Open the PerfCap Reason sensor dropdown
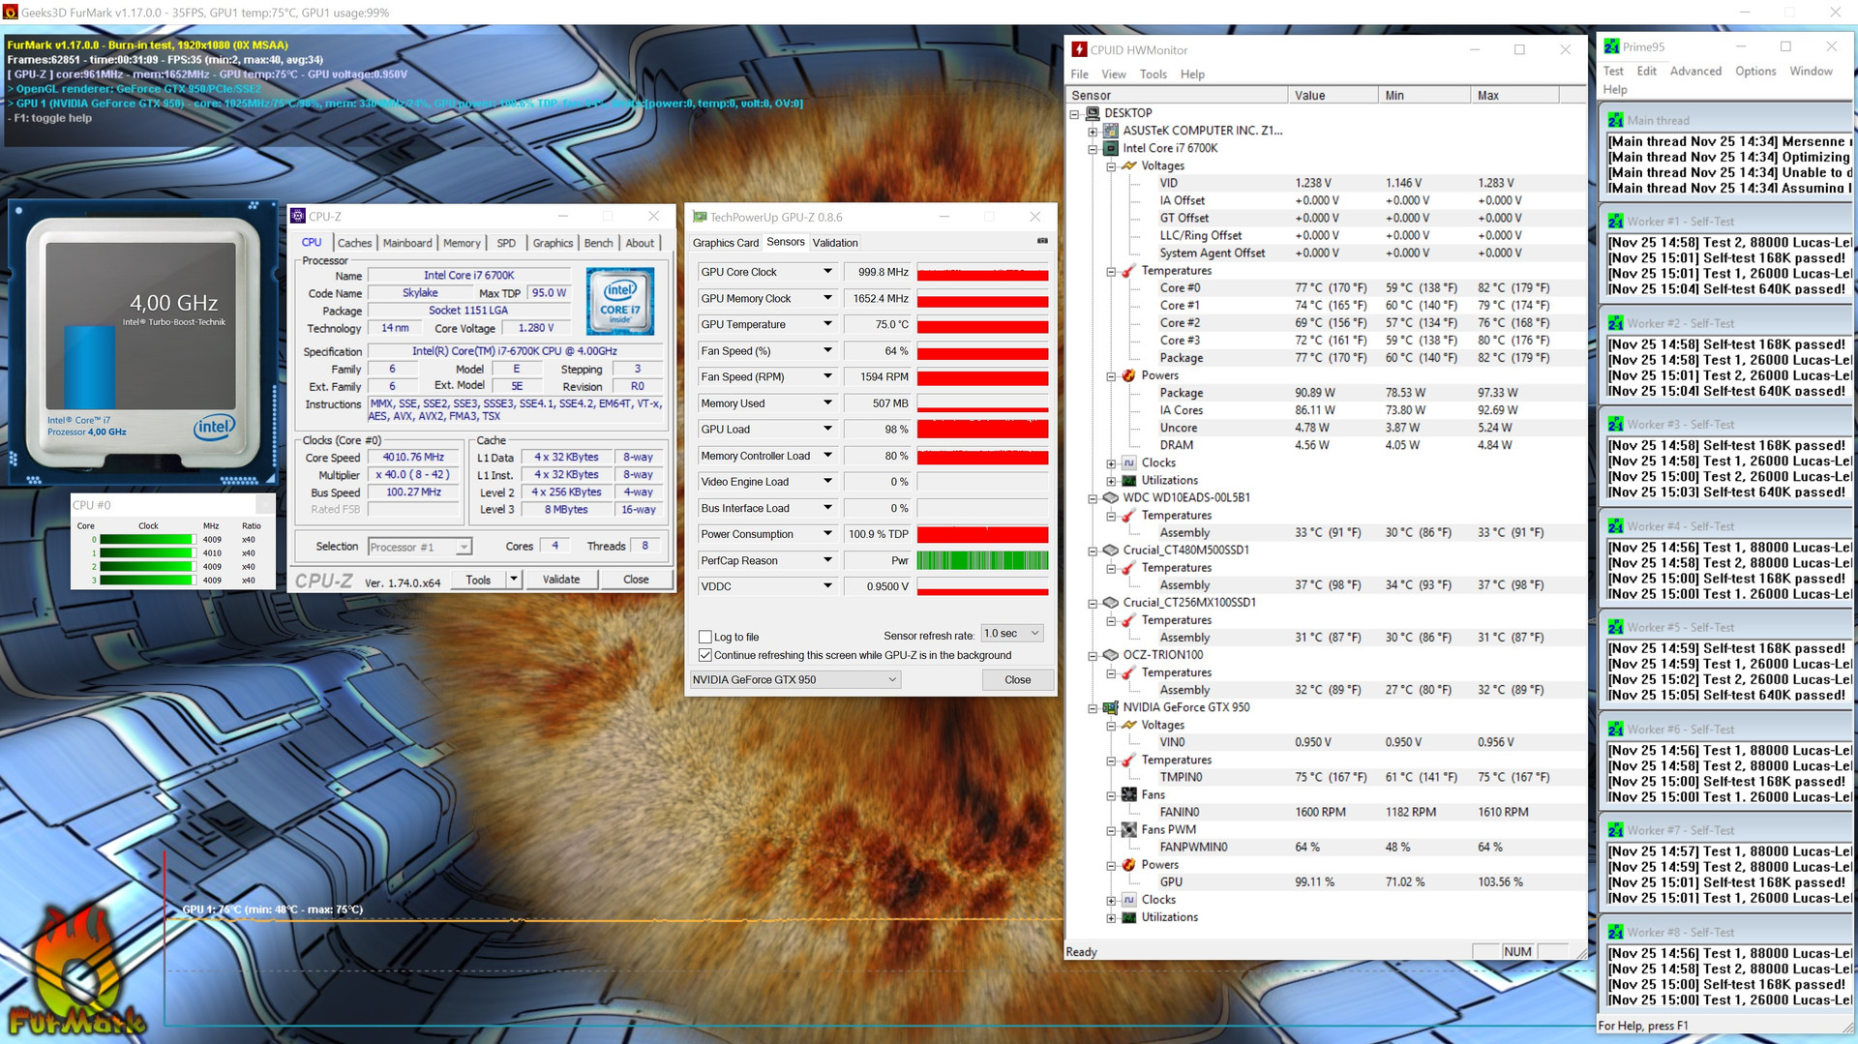The height and width of the screenshot is (1044, 1858). point(827,560)
